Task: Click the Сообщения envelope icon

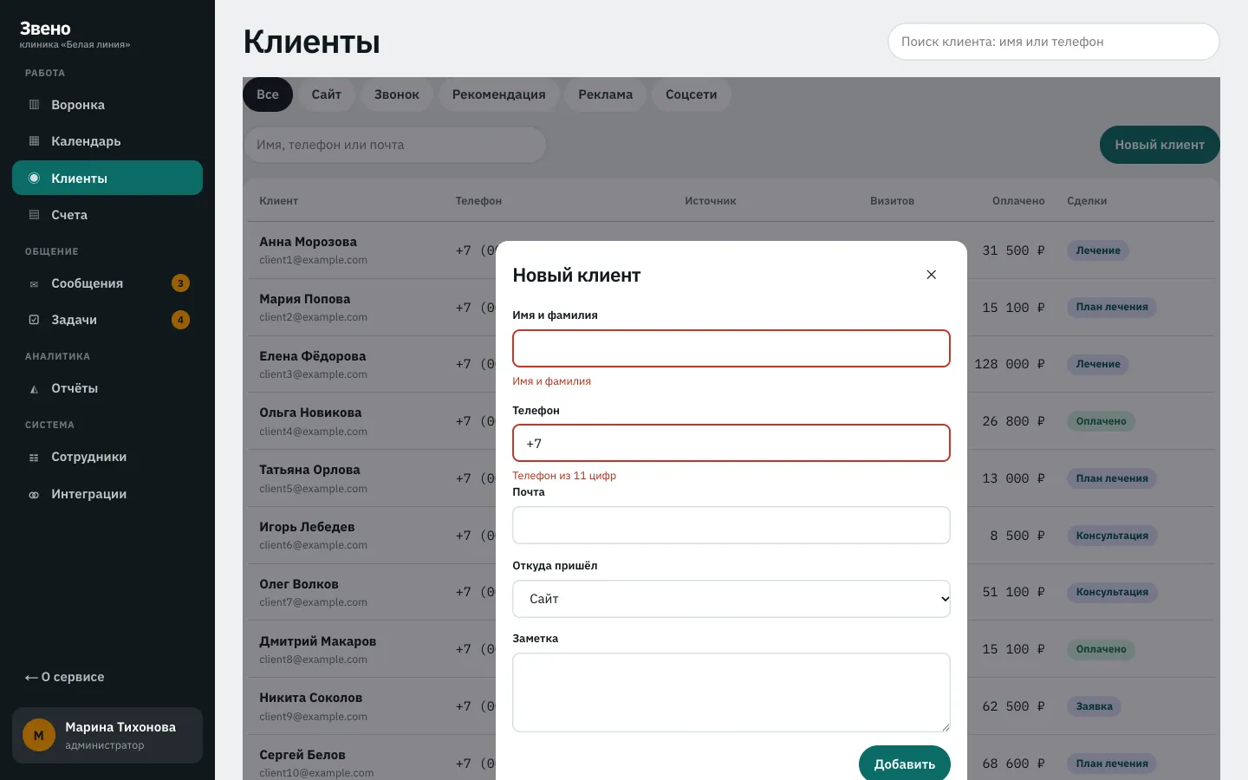Action: pos(35,283)
